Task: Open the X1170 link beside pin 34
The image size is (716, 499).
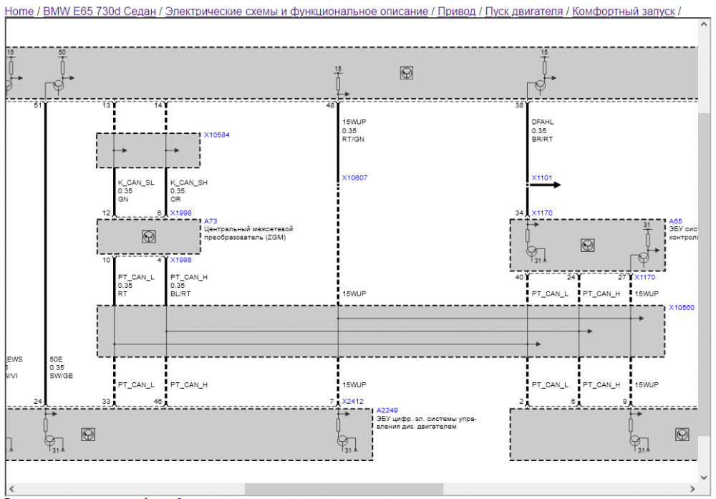Action: [542, 213]
